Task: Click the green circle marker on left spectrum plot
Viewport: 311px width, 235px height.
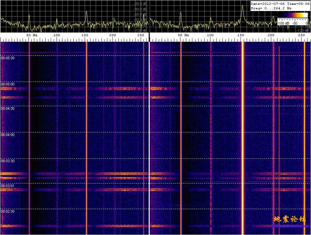Action: coord(114,19)
